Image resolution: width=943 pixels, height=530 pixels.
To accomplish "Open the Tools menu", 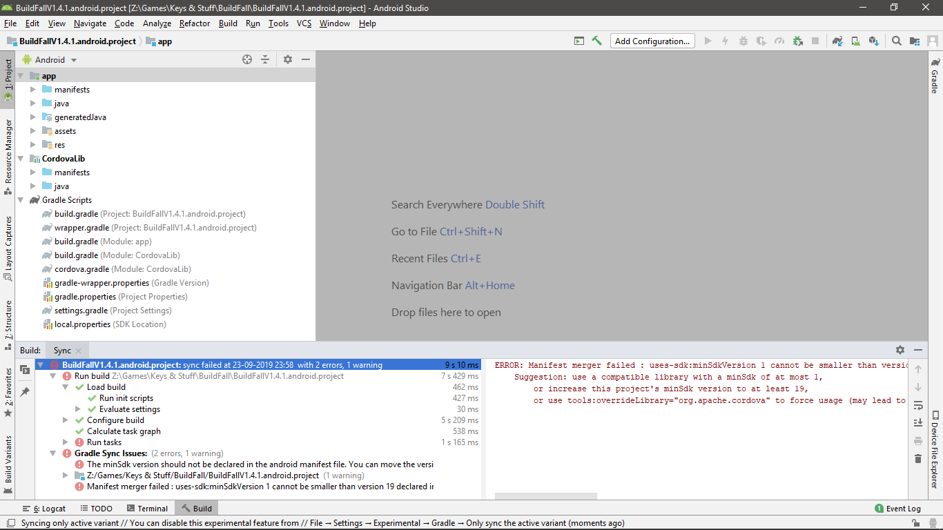I will point(278,23).
